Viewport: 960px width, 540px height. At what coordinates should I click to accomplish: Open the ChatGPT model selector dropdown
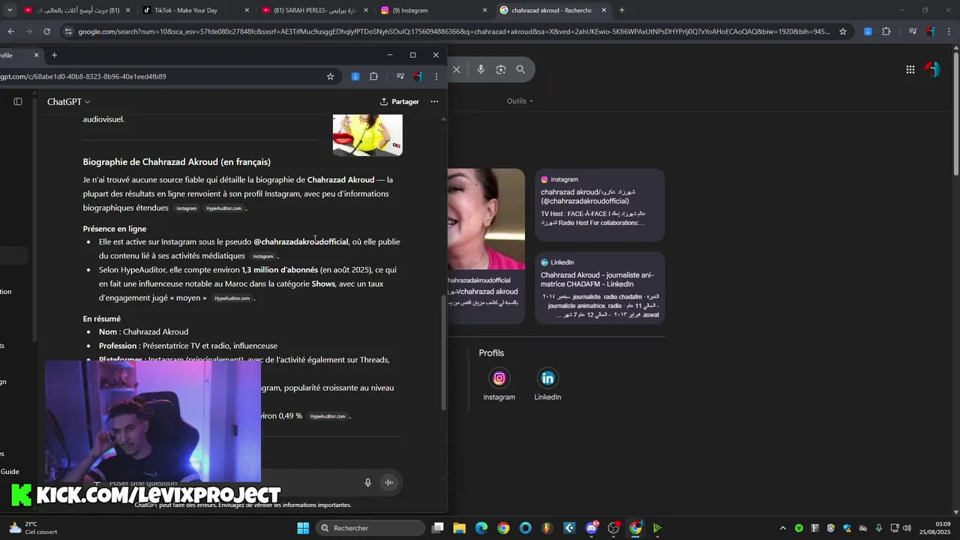pyautogui.click(x=68, y=101)
